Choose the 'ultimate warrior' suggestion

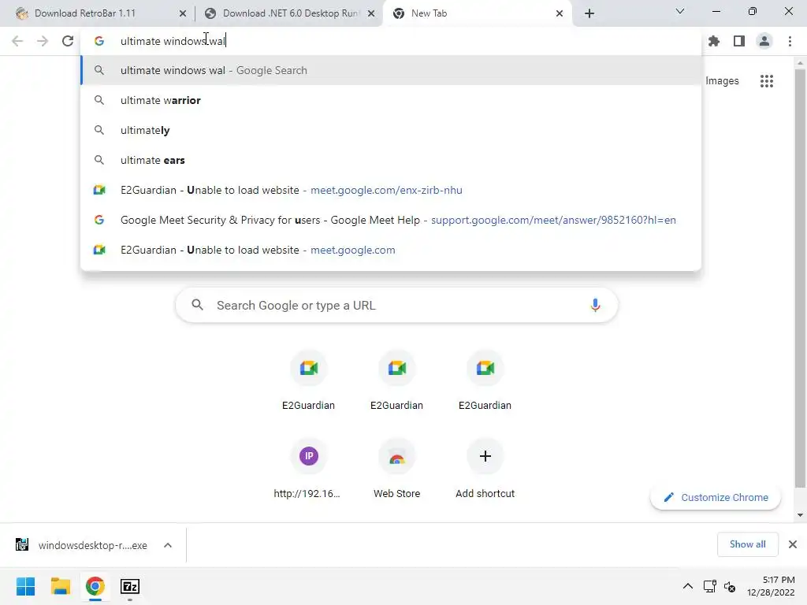pyautogui.click(x=391, y=100)
